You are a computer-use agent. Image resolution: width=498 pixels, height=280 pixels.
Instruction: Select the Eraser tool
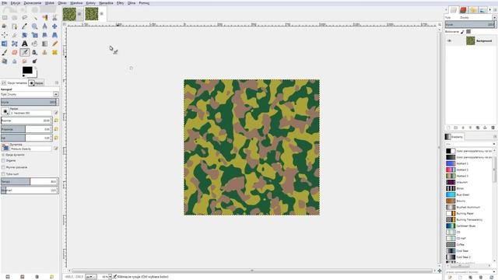(x=14, y=52)
